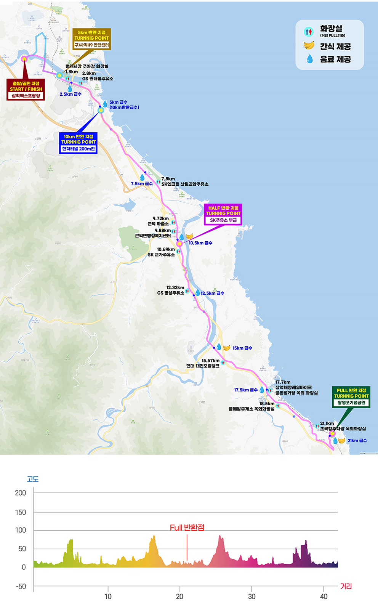Viewport: 378px width, 613px height.
Task: Click the water drop at 12.5km 급수
Action: click(x=197, y=293)
